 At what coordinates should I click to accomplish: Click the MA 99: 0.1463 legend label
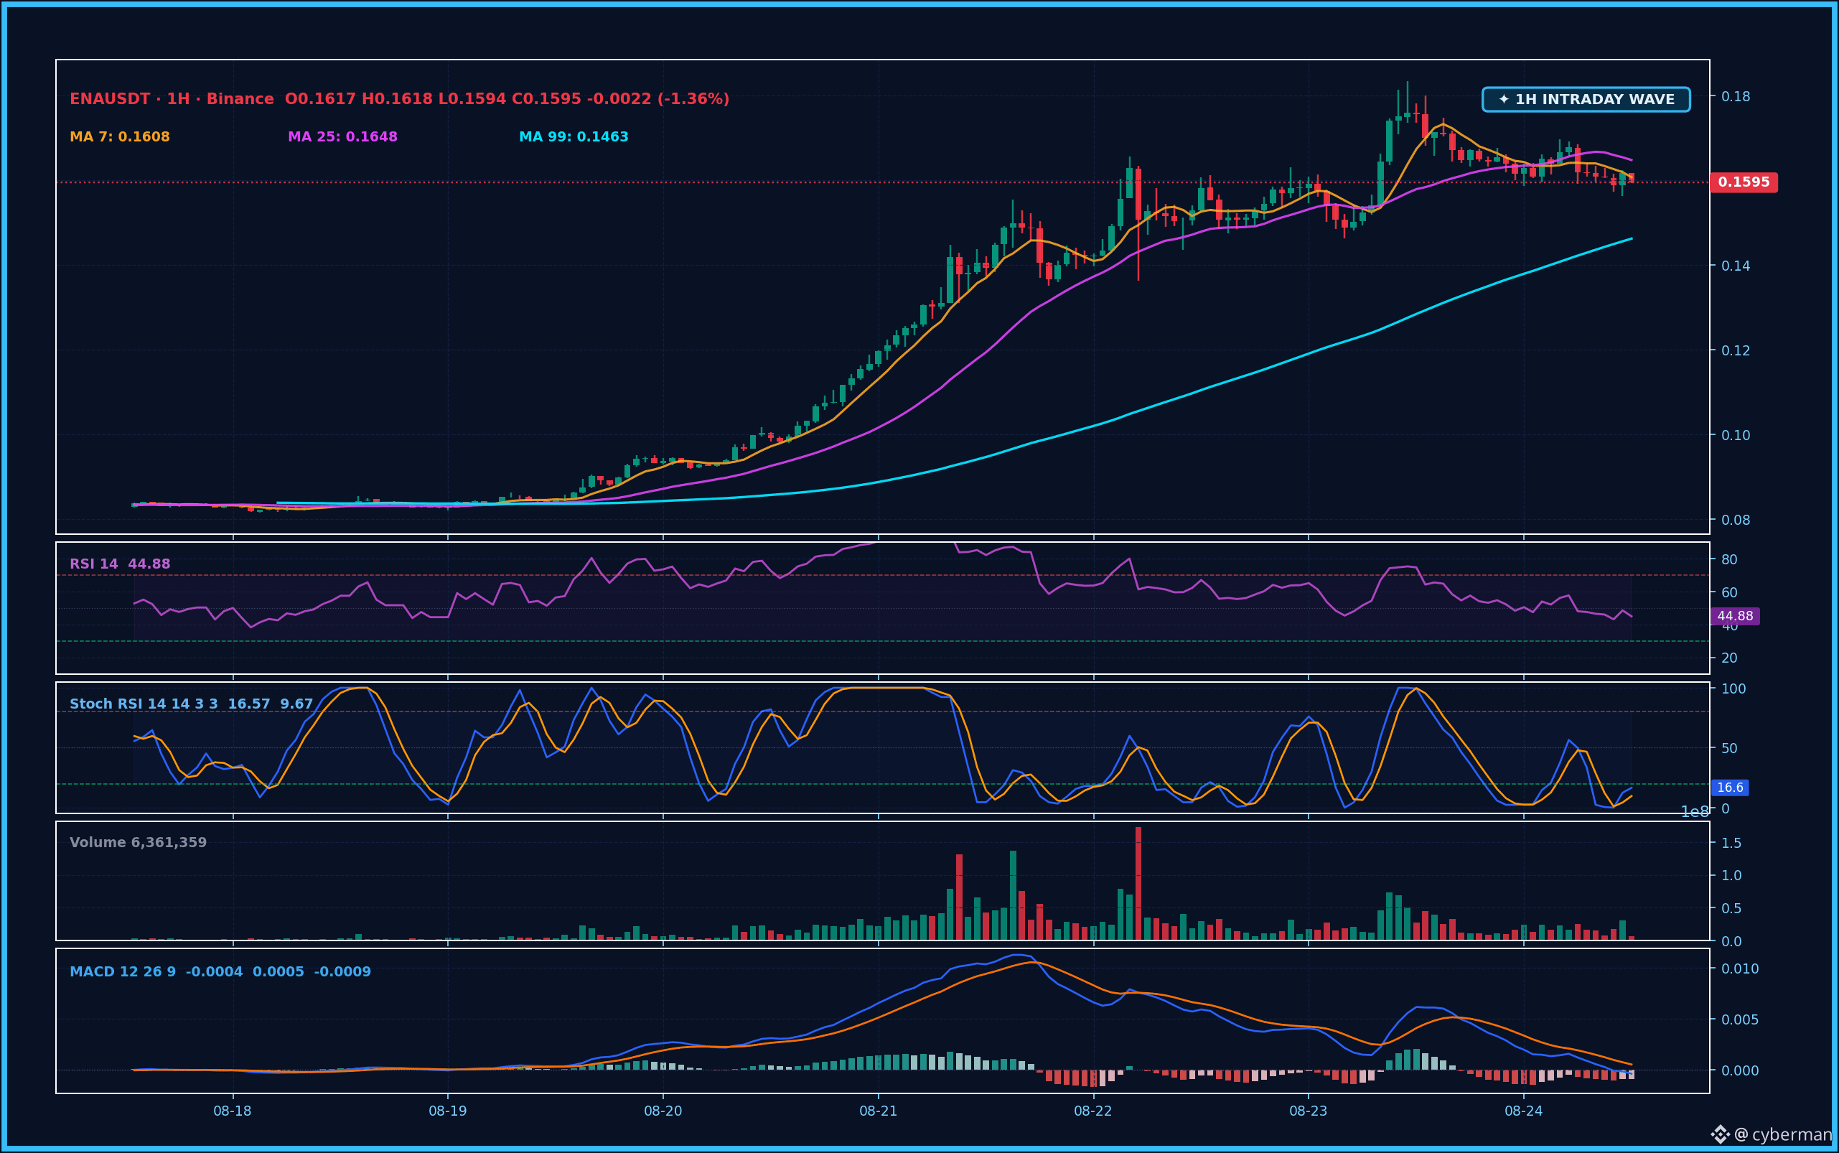click(574, 137)
